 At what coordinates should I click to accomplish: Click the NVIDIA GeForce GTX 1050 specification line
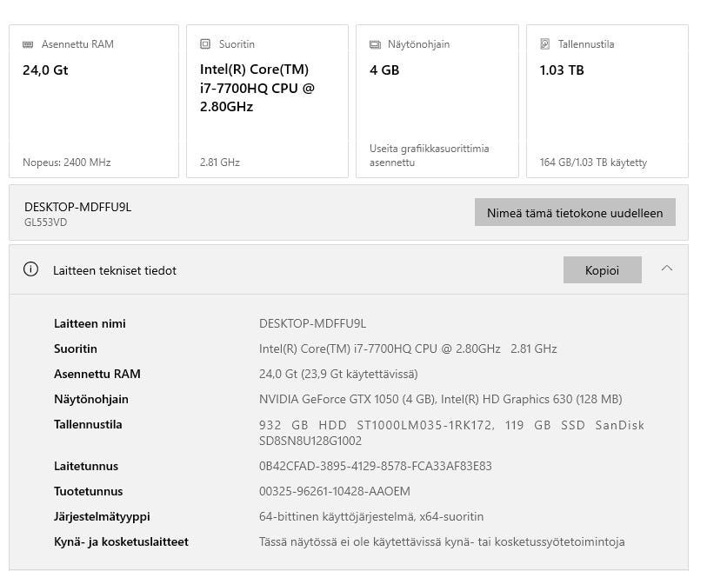440,399
